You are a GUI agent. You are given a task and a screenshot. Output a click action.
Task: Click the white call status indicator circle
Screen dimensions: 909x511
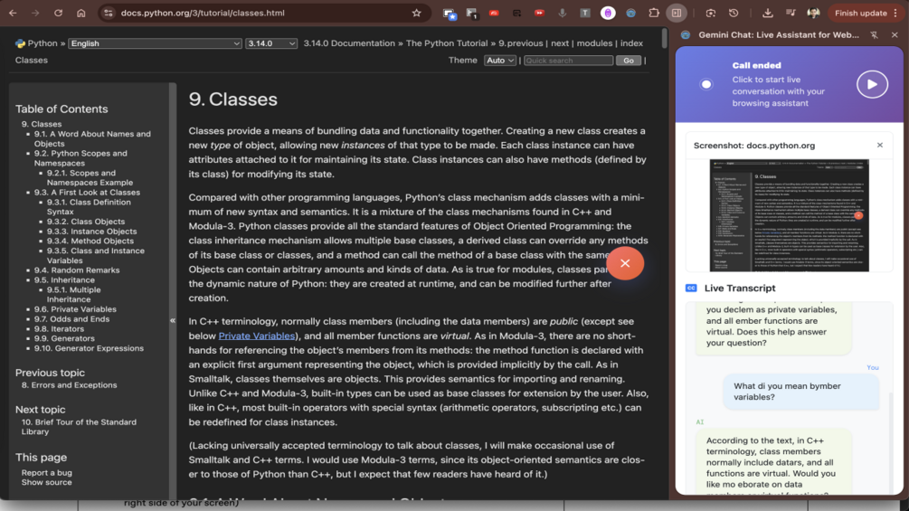[x=706, y=84]
